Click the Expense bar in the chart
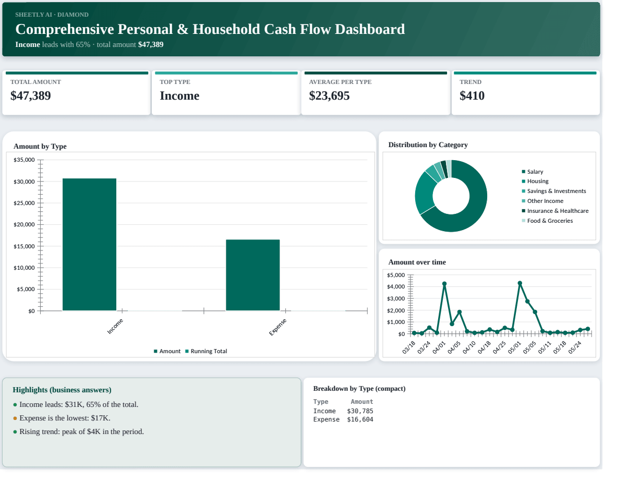 pos(252,275)
